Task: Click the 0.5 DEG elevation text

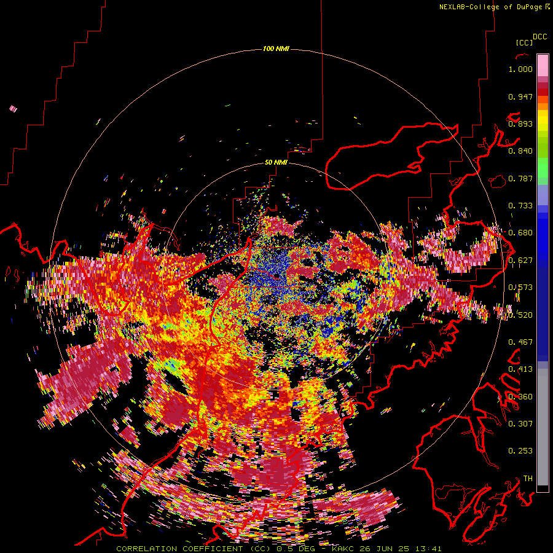Action: [296, 549]
